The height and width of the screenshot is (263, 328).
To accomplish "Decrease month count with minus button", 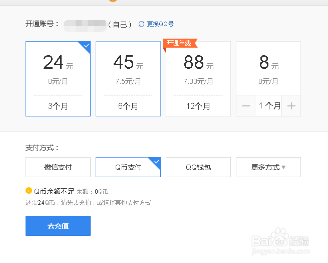I will click(x=245, y=106).
